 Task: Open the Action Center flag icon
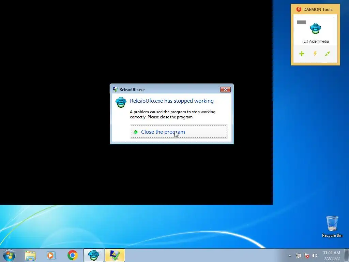306,256
